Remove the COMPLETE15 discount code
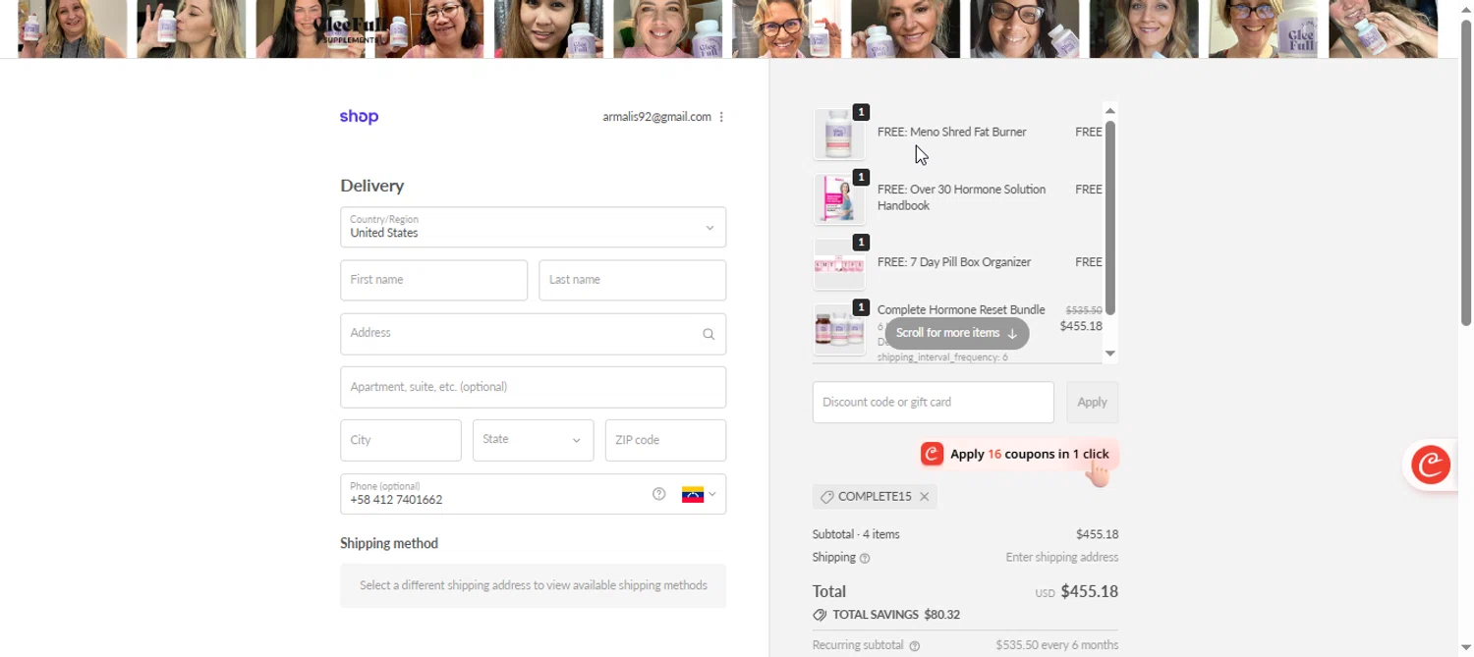 point(925,497)
